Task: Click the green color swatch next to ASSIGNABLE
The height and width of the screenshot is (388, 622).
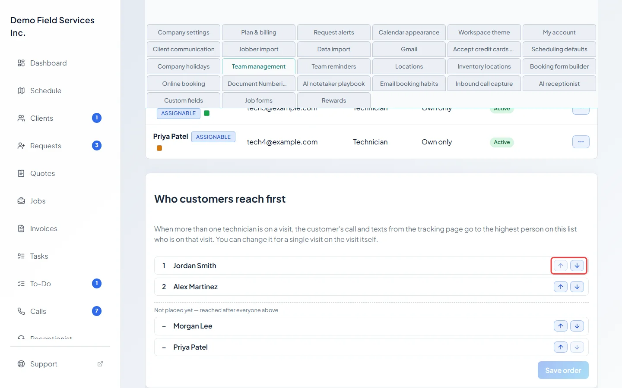Action: tap(207, 113)
